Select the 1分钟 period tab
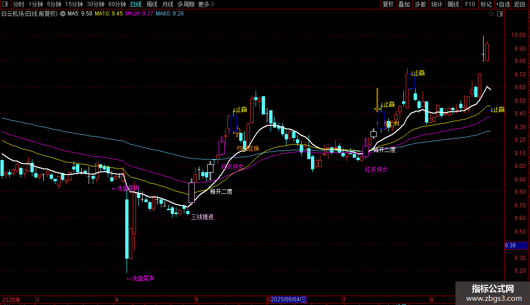Screen dimensions: 530x305 click(36, 4)
